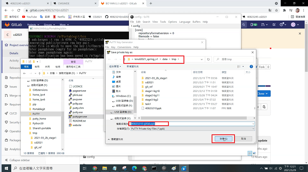Select the cd2021 folder in save dialog list
This screenshot has height=172, width=308.
(149, 82)
